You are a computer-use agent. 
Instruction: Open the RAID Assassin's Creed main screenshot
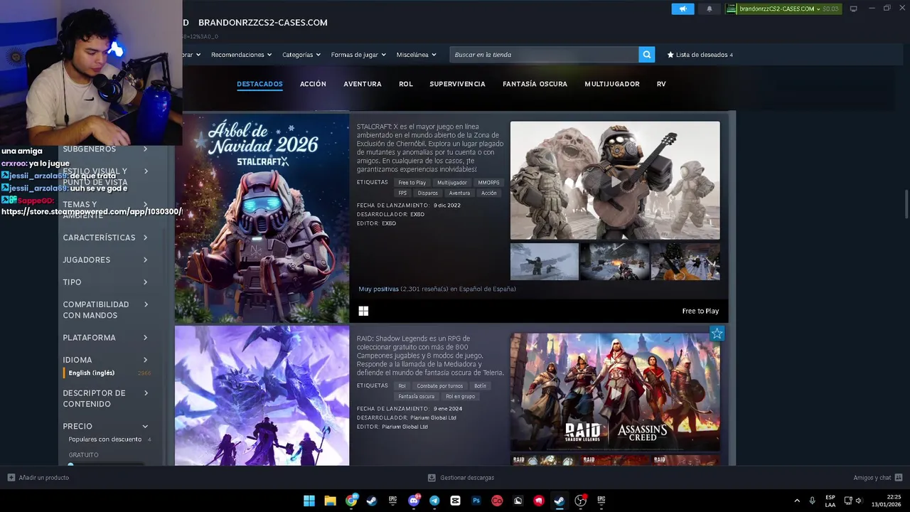pos(615,392)
